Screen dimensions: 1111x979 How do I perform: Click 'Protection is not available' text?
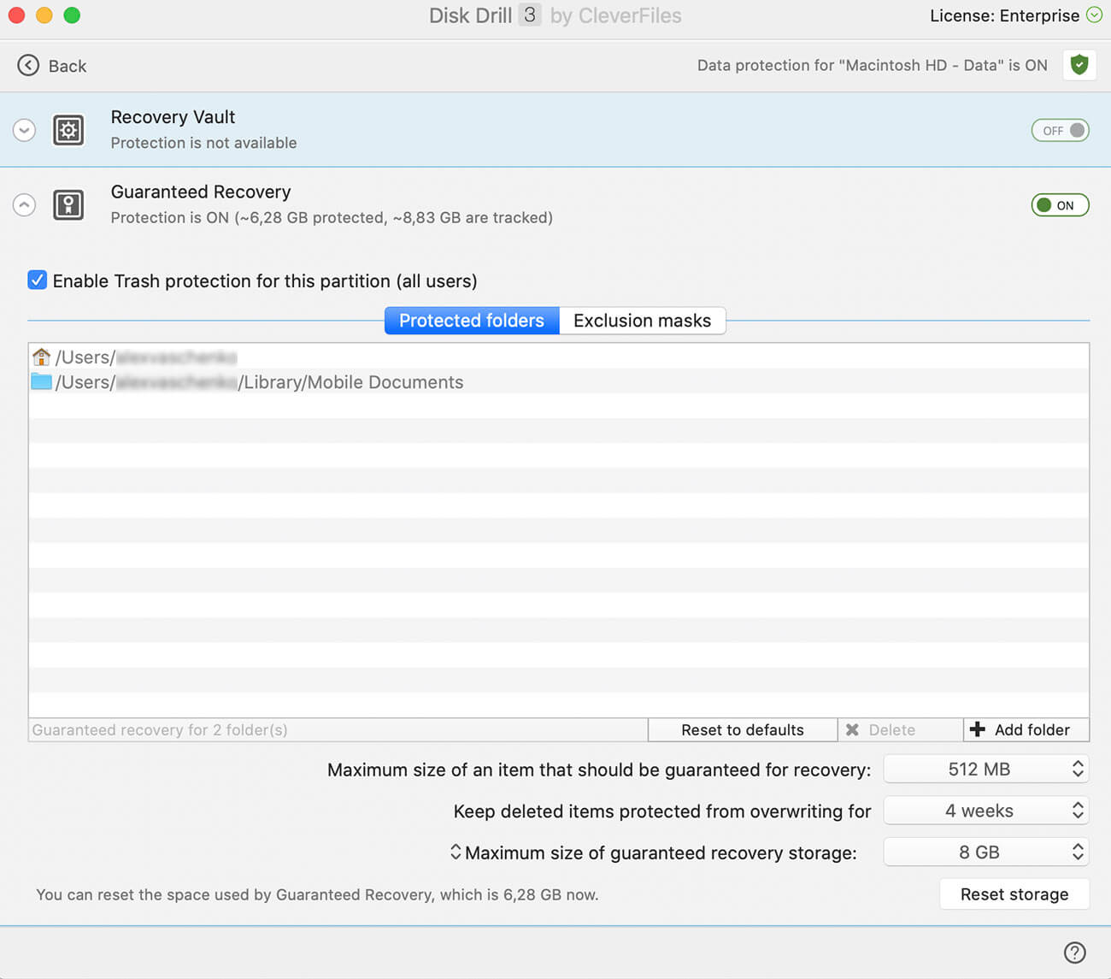click(x=203, y=143)
